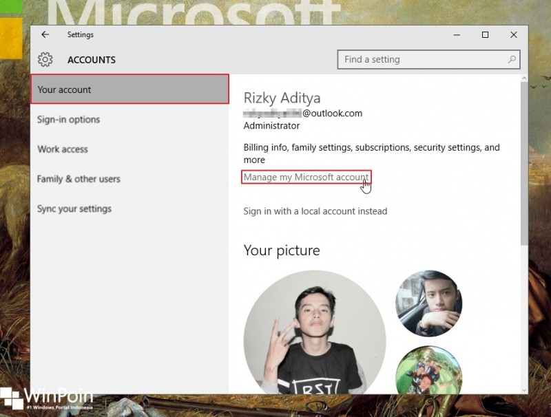This screenshot has height=417, width=551.
Task: Open Family & other users section
Action: (79, 179)
